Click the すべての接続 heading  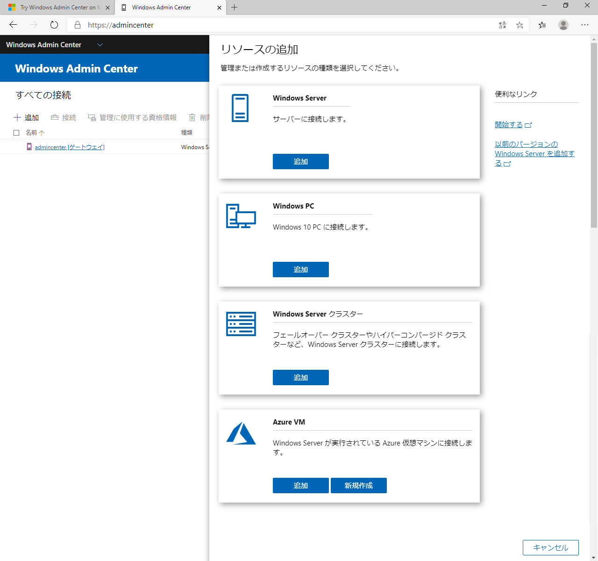(x=43, y=95)
